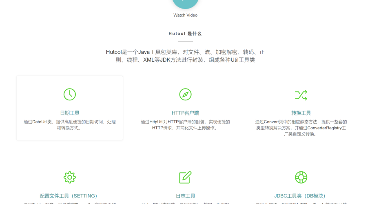The width and height of the screenshot is (370, 204).
Task: Click the clock icon for 日期工具
Action: pyautogui.click(x=70, y=94)
